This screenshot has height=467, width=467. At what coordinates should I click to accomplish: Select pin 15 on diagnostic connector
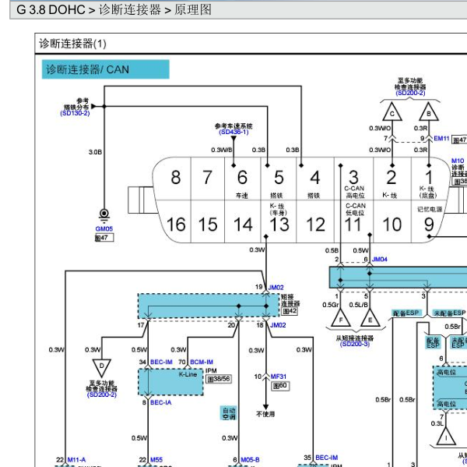[x=207, y=222]
